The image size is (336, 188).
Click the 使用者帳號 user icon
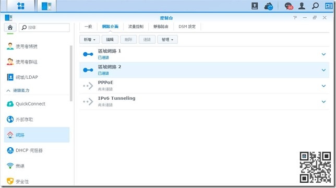10,46
